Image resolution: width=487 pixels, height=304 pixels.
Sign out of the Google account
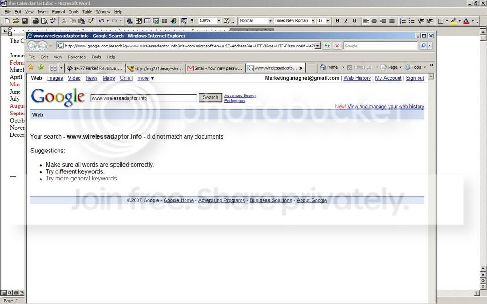pos(415,78)
